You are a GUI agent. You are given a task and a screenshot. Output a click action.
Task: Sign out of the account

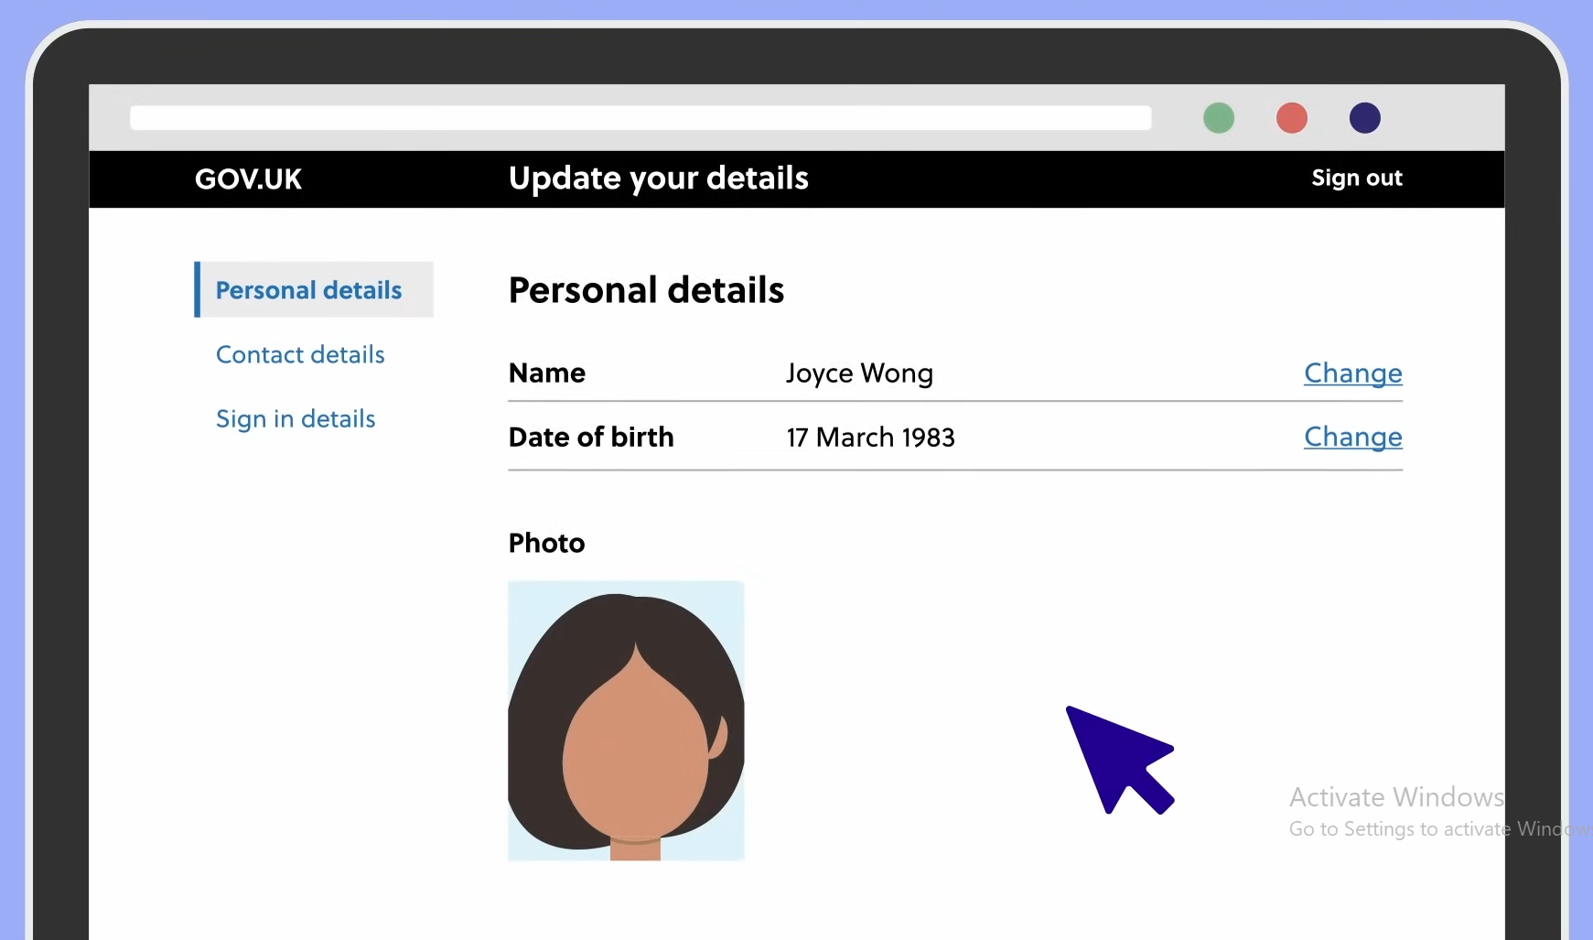pos(1356,178)
